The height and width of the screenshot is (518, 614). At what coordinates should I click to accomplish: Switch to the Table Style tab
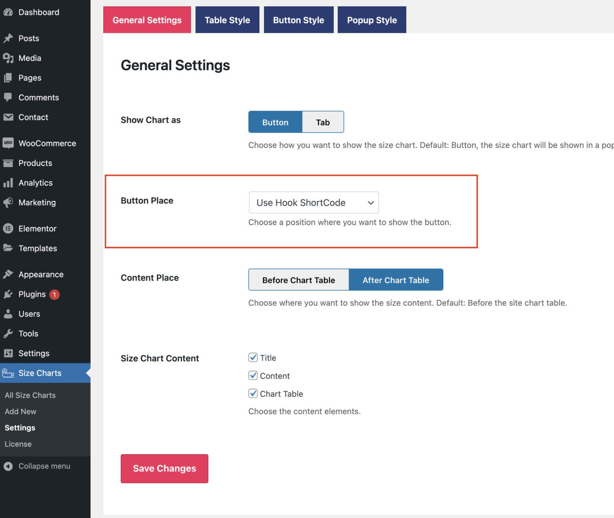(x=227, y=20)
